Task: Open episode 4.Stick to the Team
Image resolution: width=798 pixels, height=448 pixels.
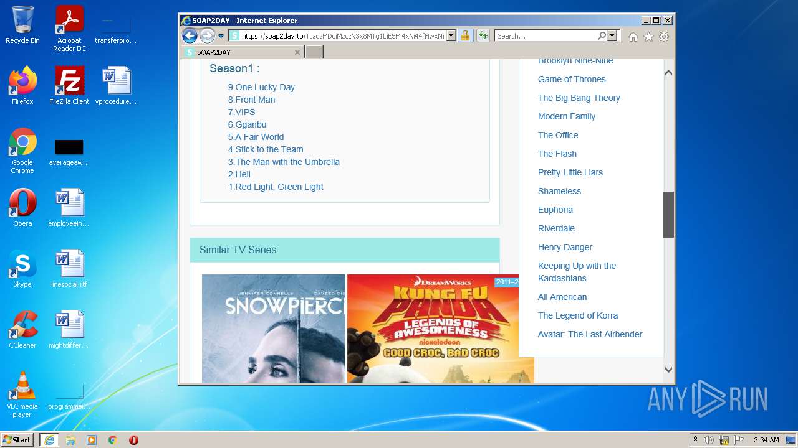Action: coord(266,149)
